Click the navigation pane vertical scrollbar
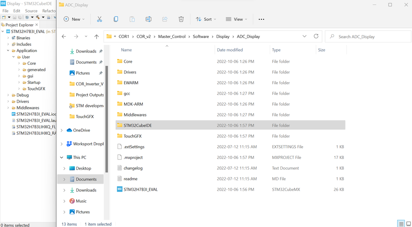The width and height of the screenshot is (412, 227). [x=107, y=119]
